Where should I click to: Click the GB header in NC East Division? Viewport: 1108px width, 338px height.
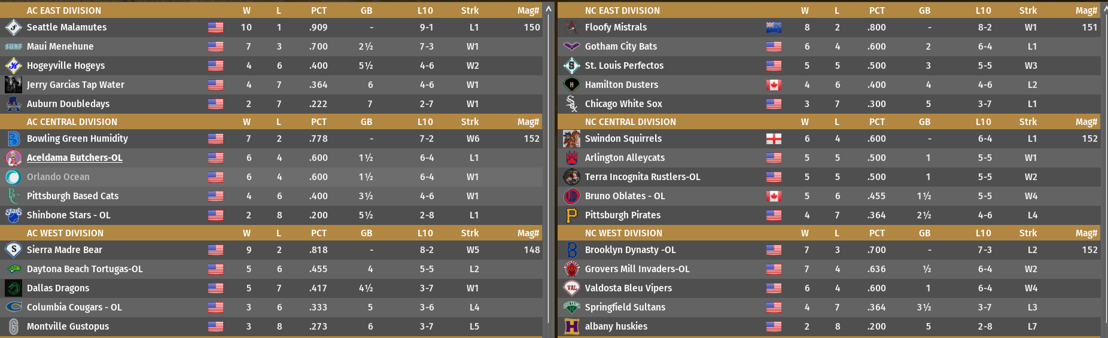[x=924, y=11]
